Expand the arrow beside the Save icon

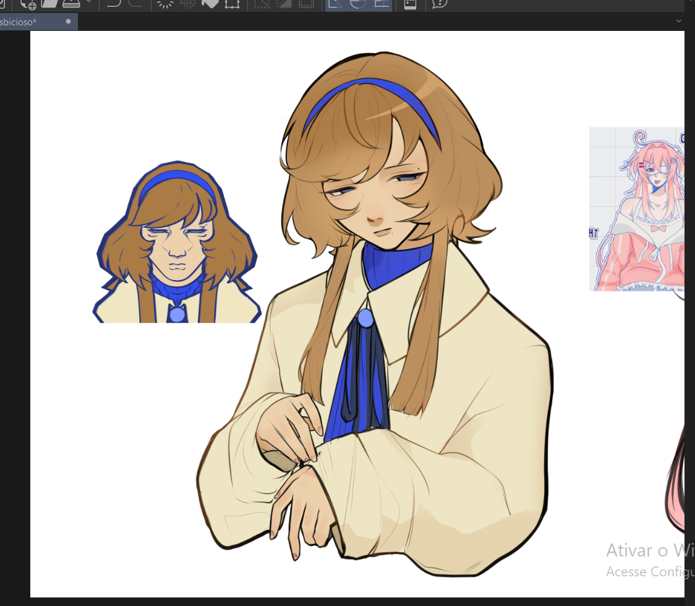89,3
